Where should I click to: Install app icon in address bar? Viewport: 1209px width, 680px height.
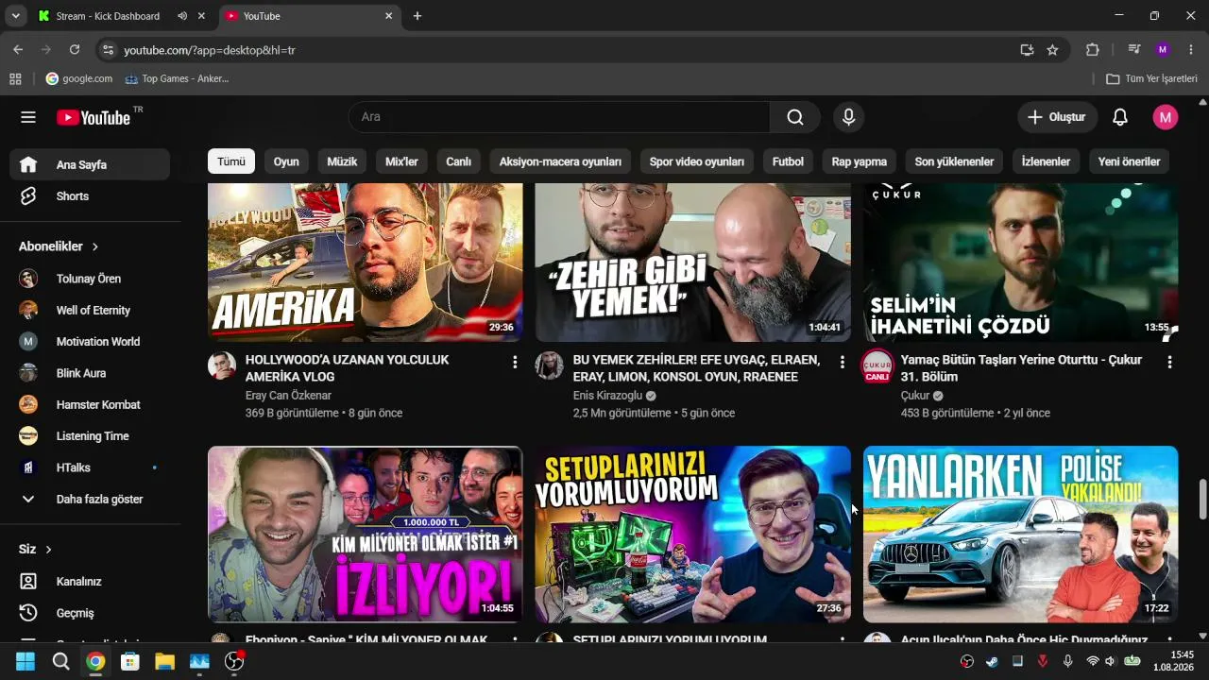tap(1027, 50)
